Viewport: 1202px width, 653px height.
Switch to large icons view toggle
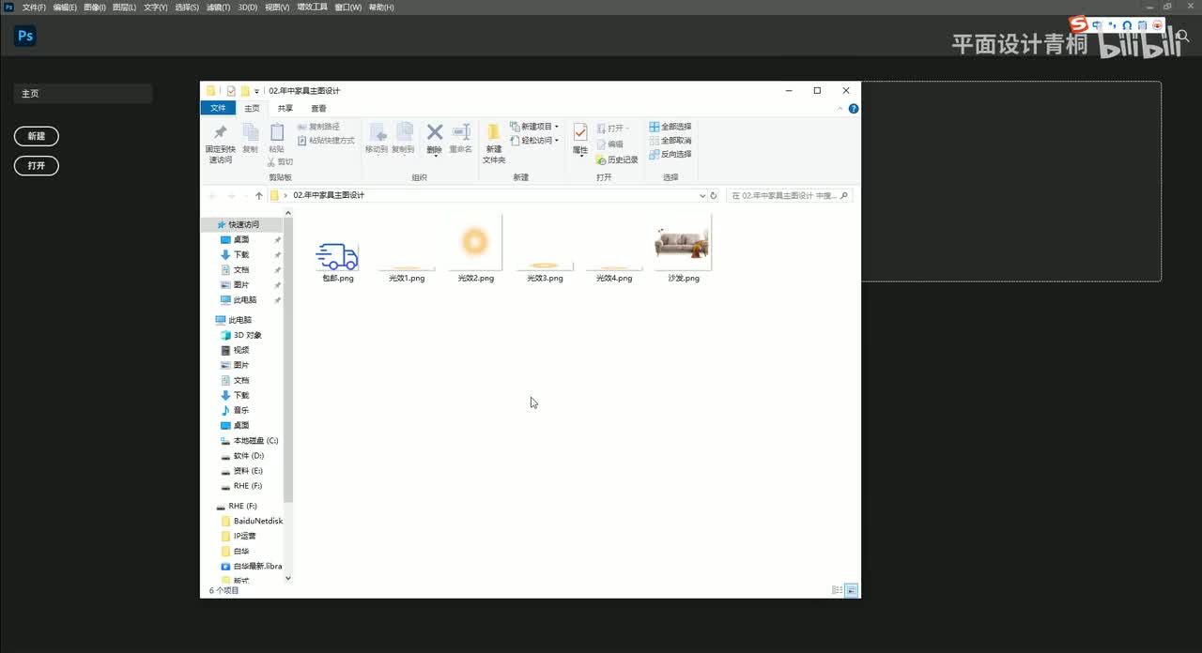coord(851,590)
